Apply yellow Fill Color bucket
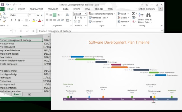Viewport: 182px width, 112px height. tap(34, 20)
